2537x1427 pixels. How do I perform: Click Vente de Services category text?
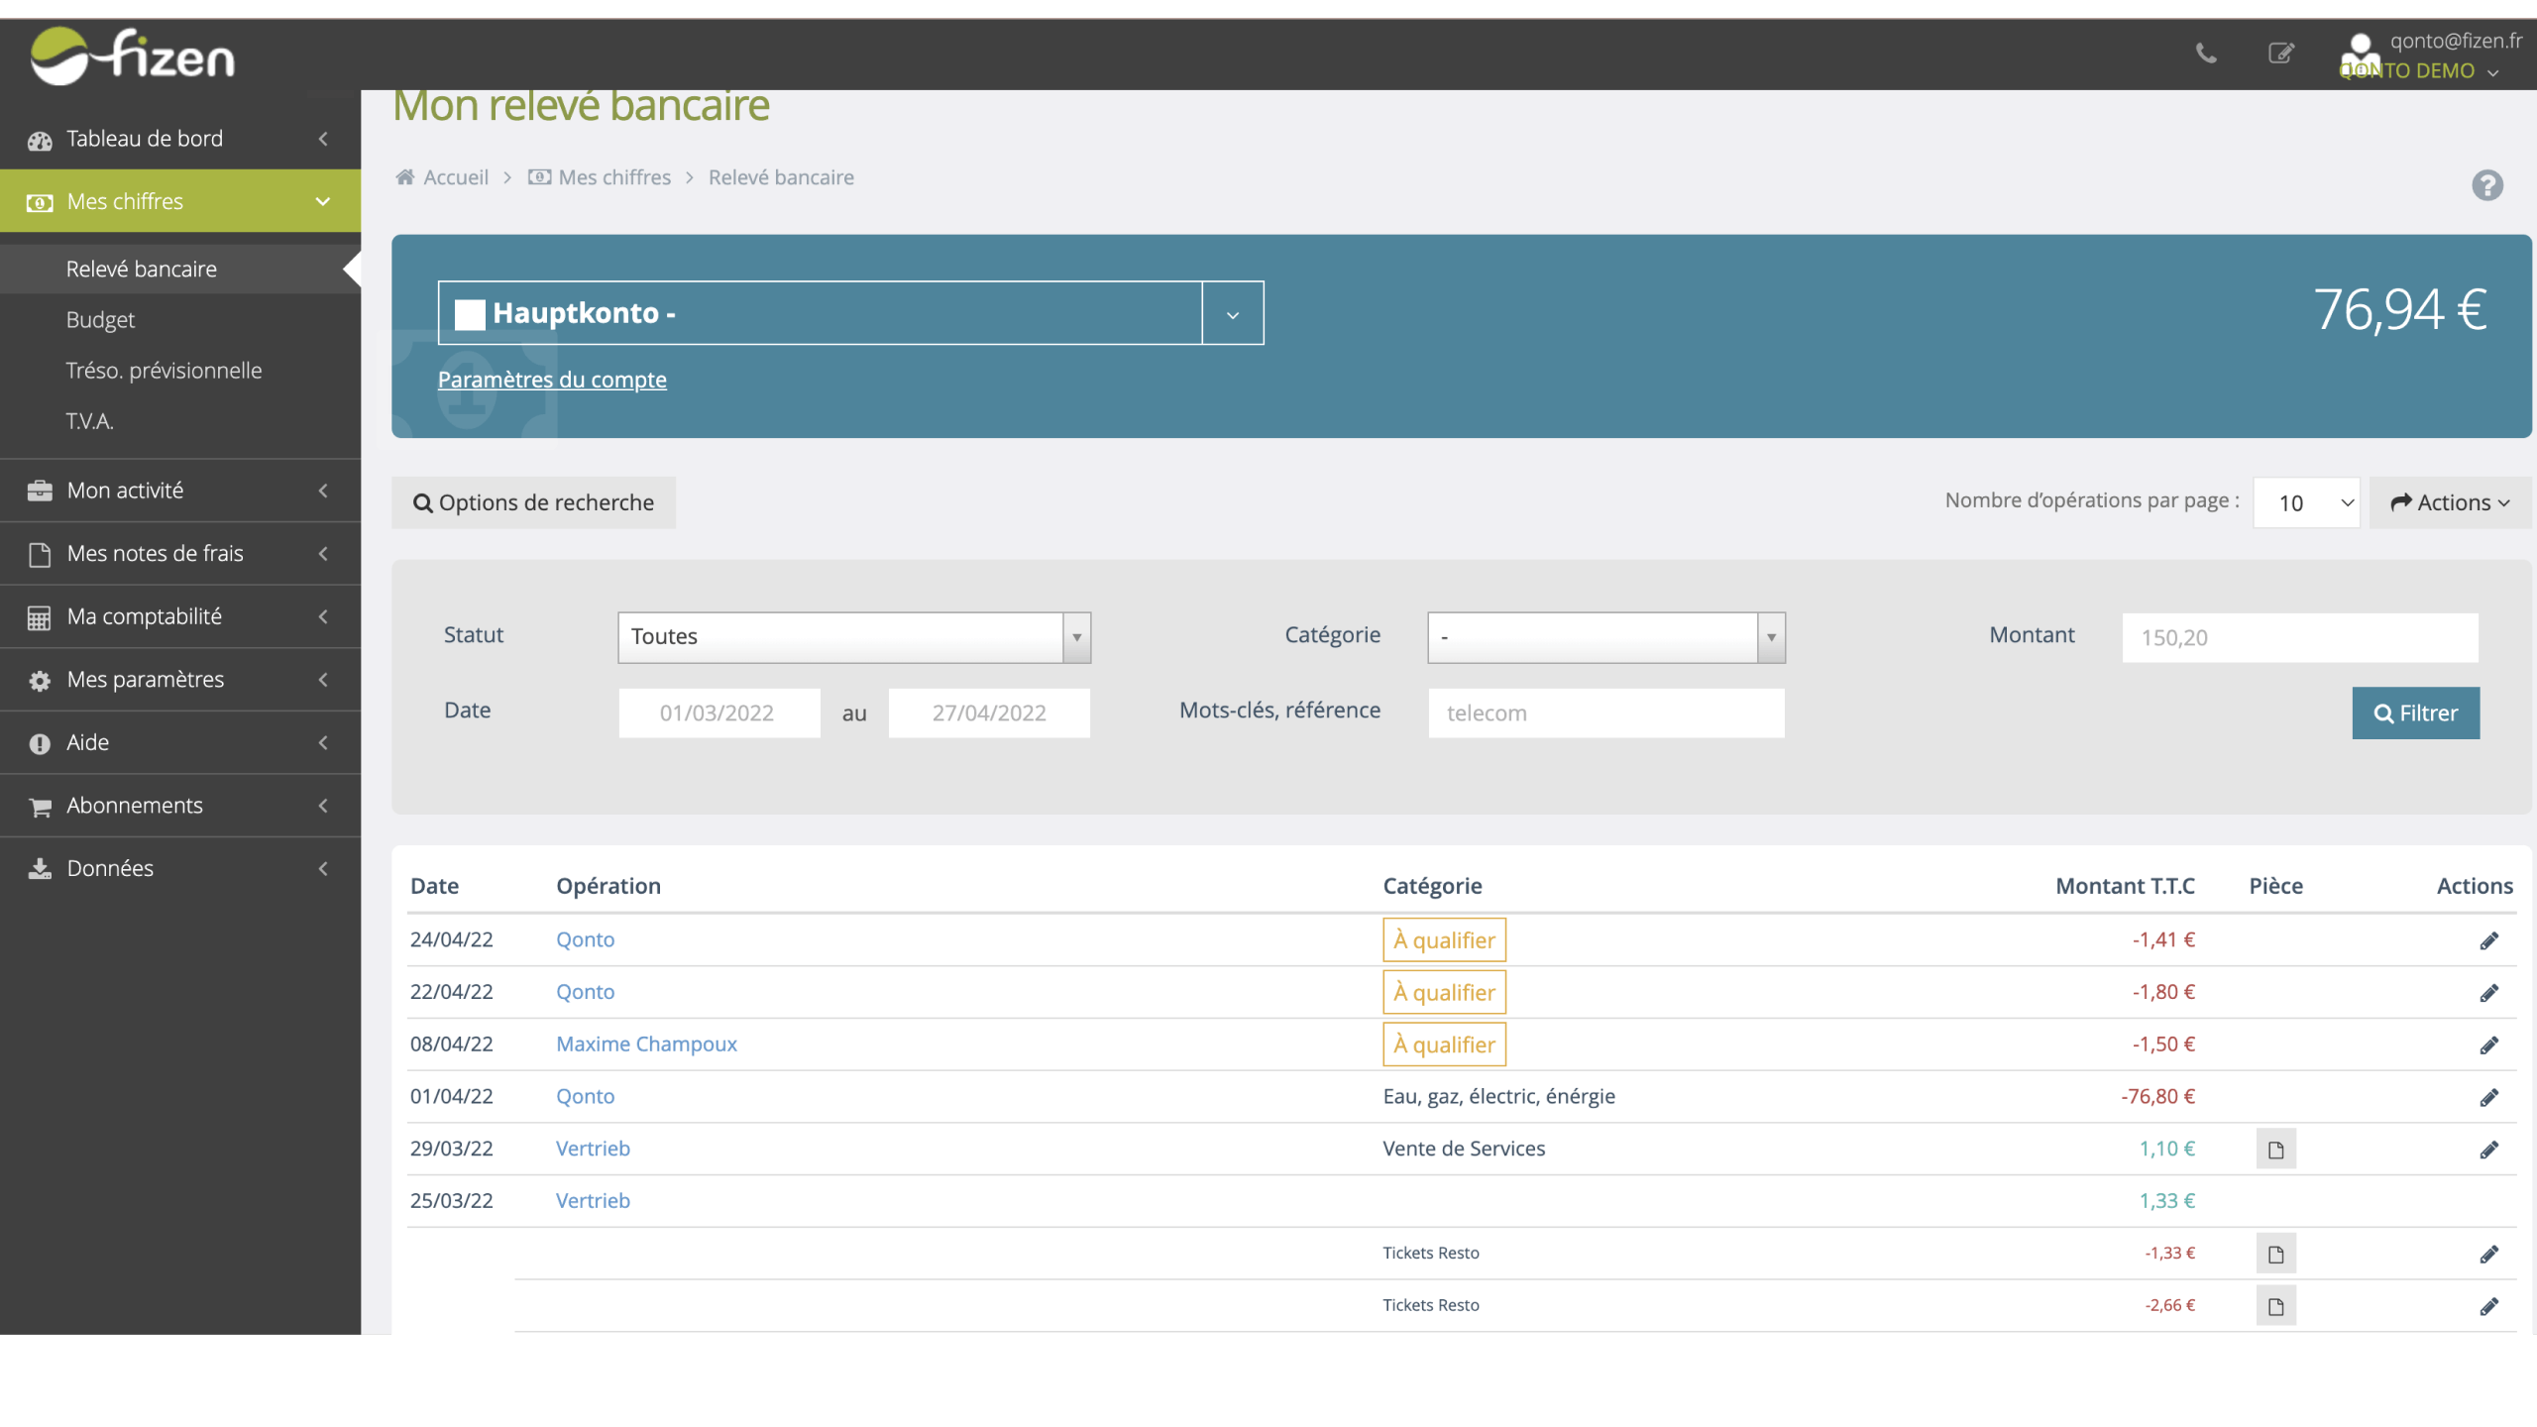[1464, 1149]
